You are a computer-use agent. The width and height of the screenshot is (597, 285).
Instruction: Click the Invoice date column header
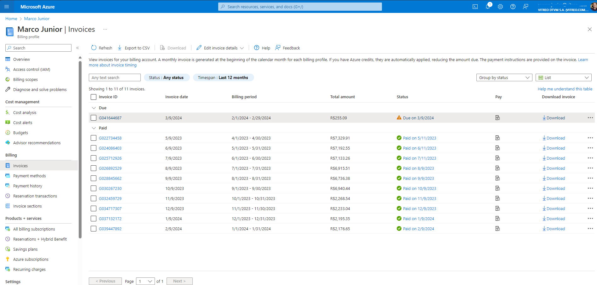point(177,97)
